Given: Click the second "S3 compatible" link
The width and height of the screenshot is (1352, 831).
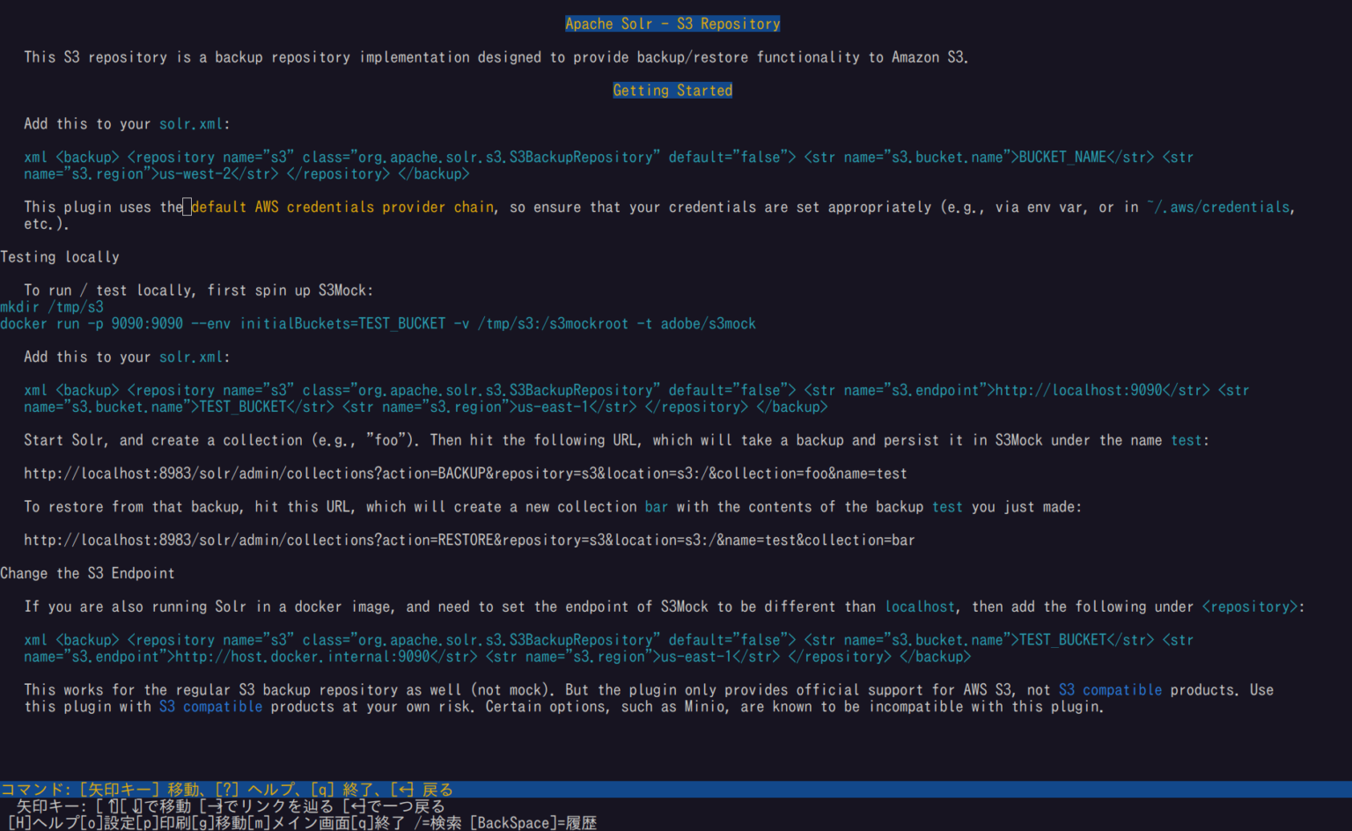Looking at the screenshot, I should pyautogui.click(x=209, y=706).
